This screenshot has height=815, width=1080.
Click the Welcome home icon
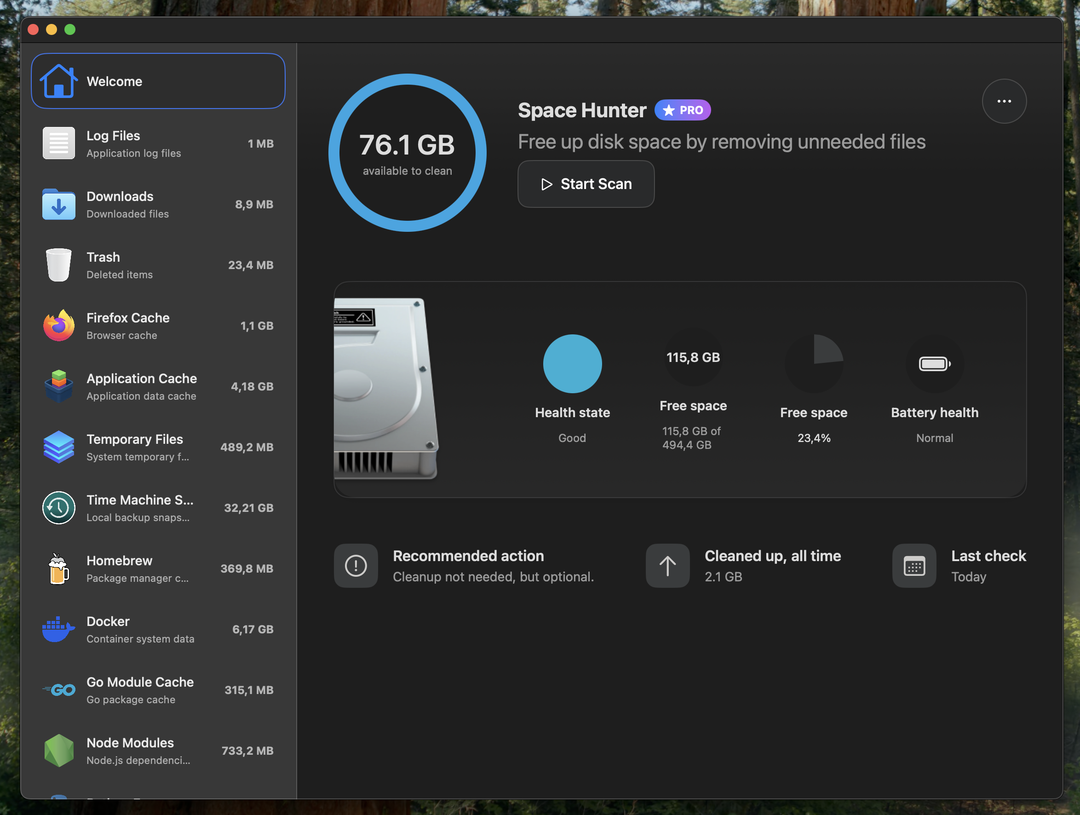59,81
